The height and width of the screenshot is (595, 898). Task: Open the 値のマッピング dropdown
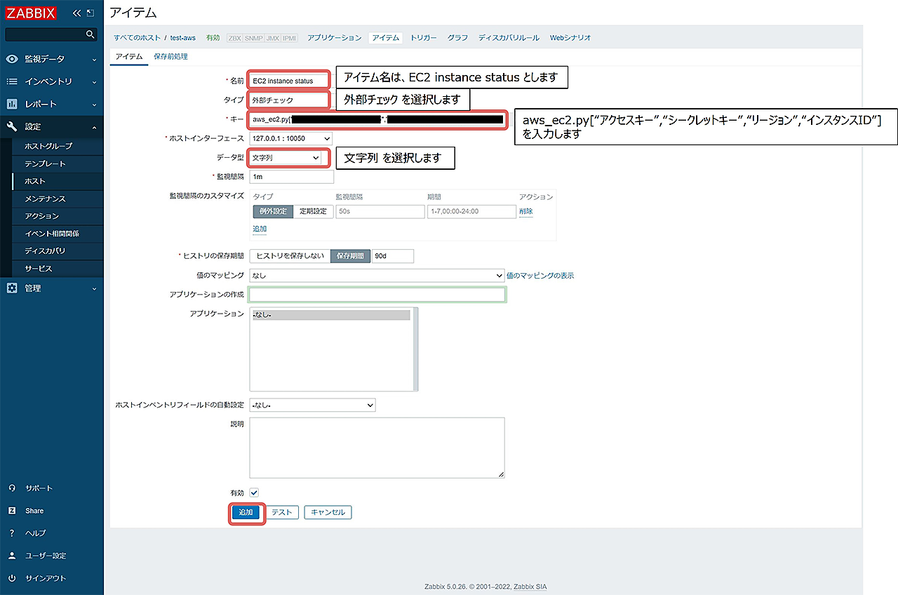377,276
